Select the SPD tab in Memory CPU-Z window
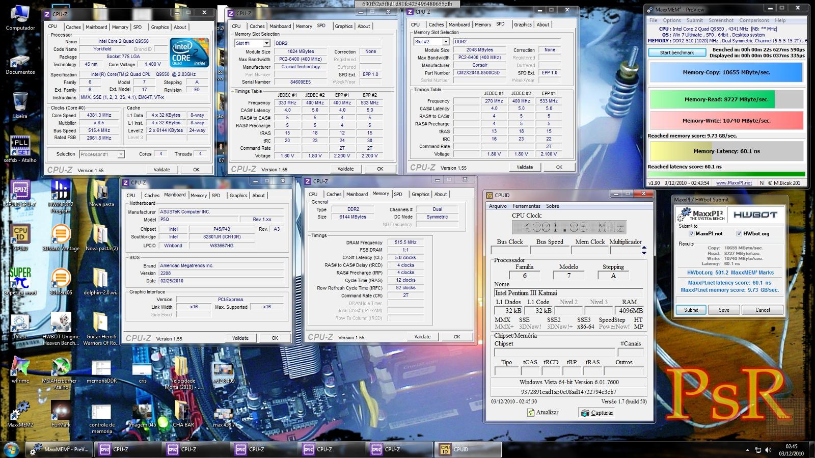Image resolution: width=815 pixels, height=458 pixels. click(398, 194)
